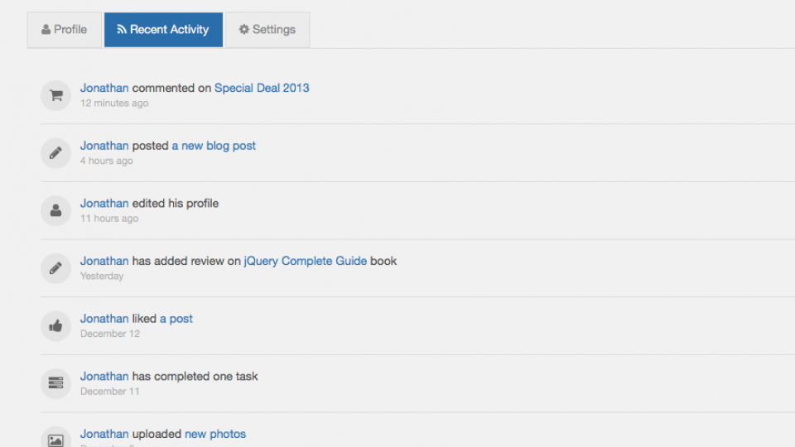Click the 'has completed one task' text

[x=195, y=377]
